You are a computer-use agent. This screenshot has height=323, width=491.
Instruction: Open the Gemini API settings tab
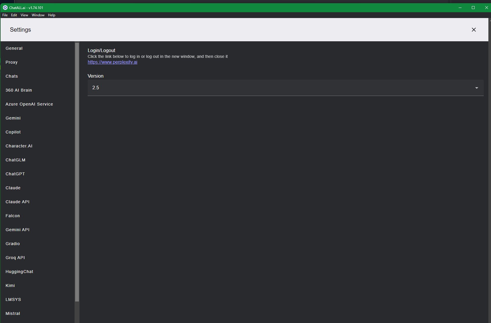coord(37,230)
